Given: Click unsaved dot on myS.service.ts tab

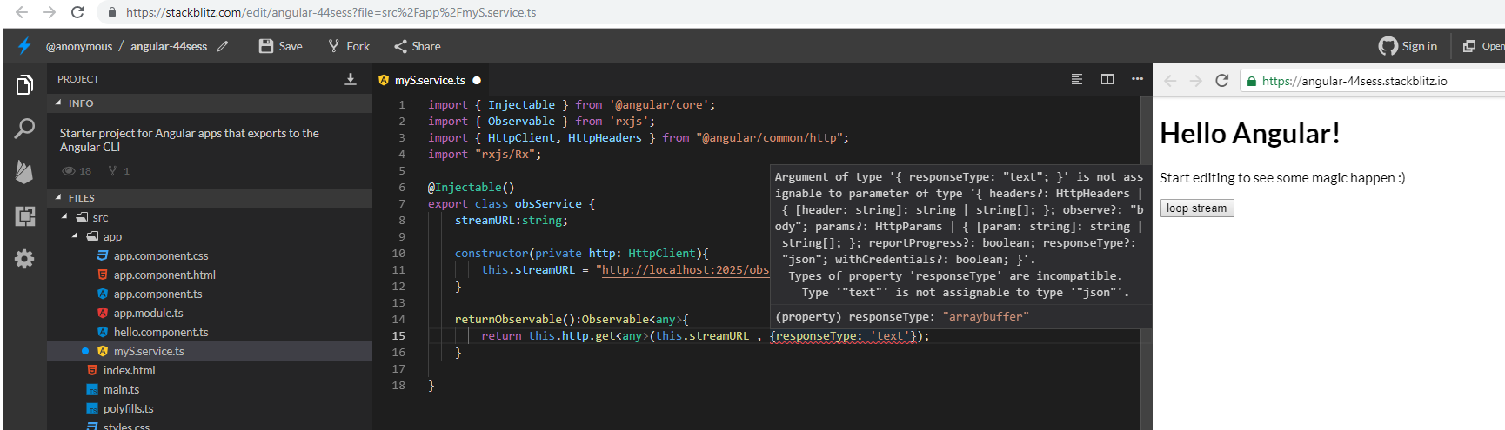Looking at the screenshot, I should coord(477,80).
